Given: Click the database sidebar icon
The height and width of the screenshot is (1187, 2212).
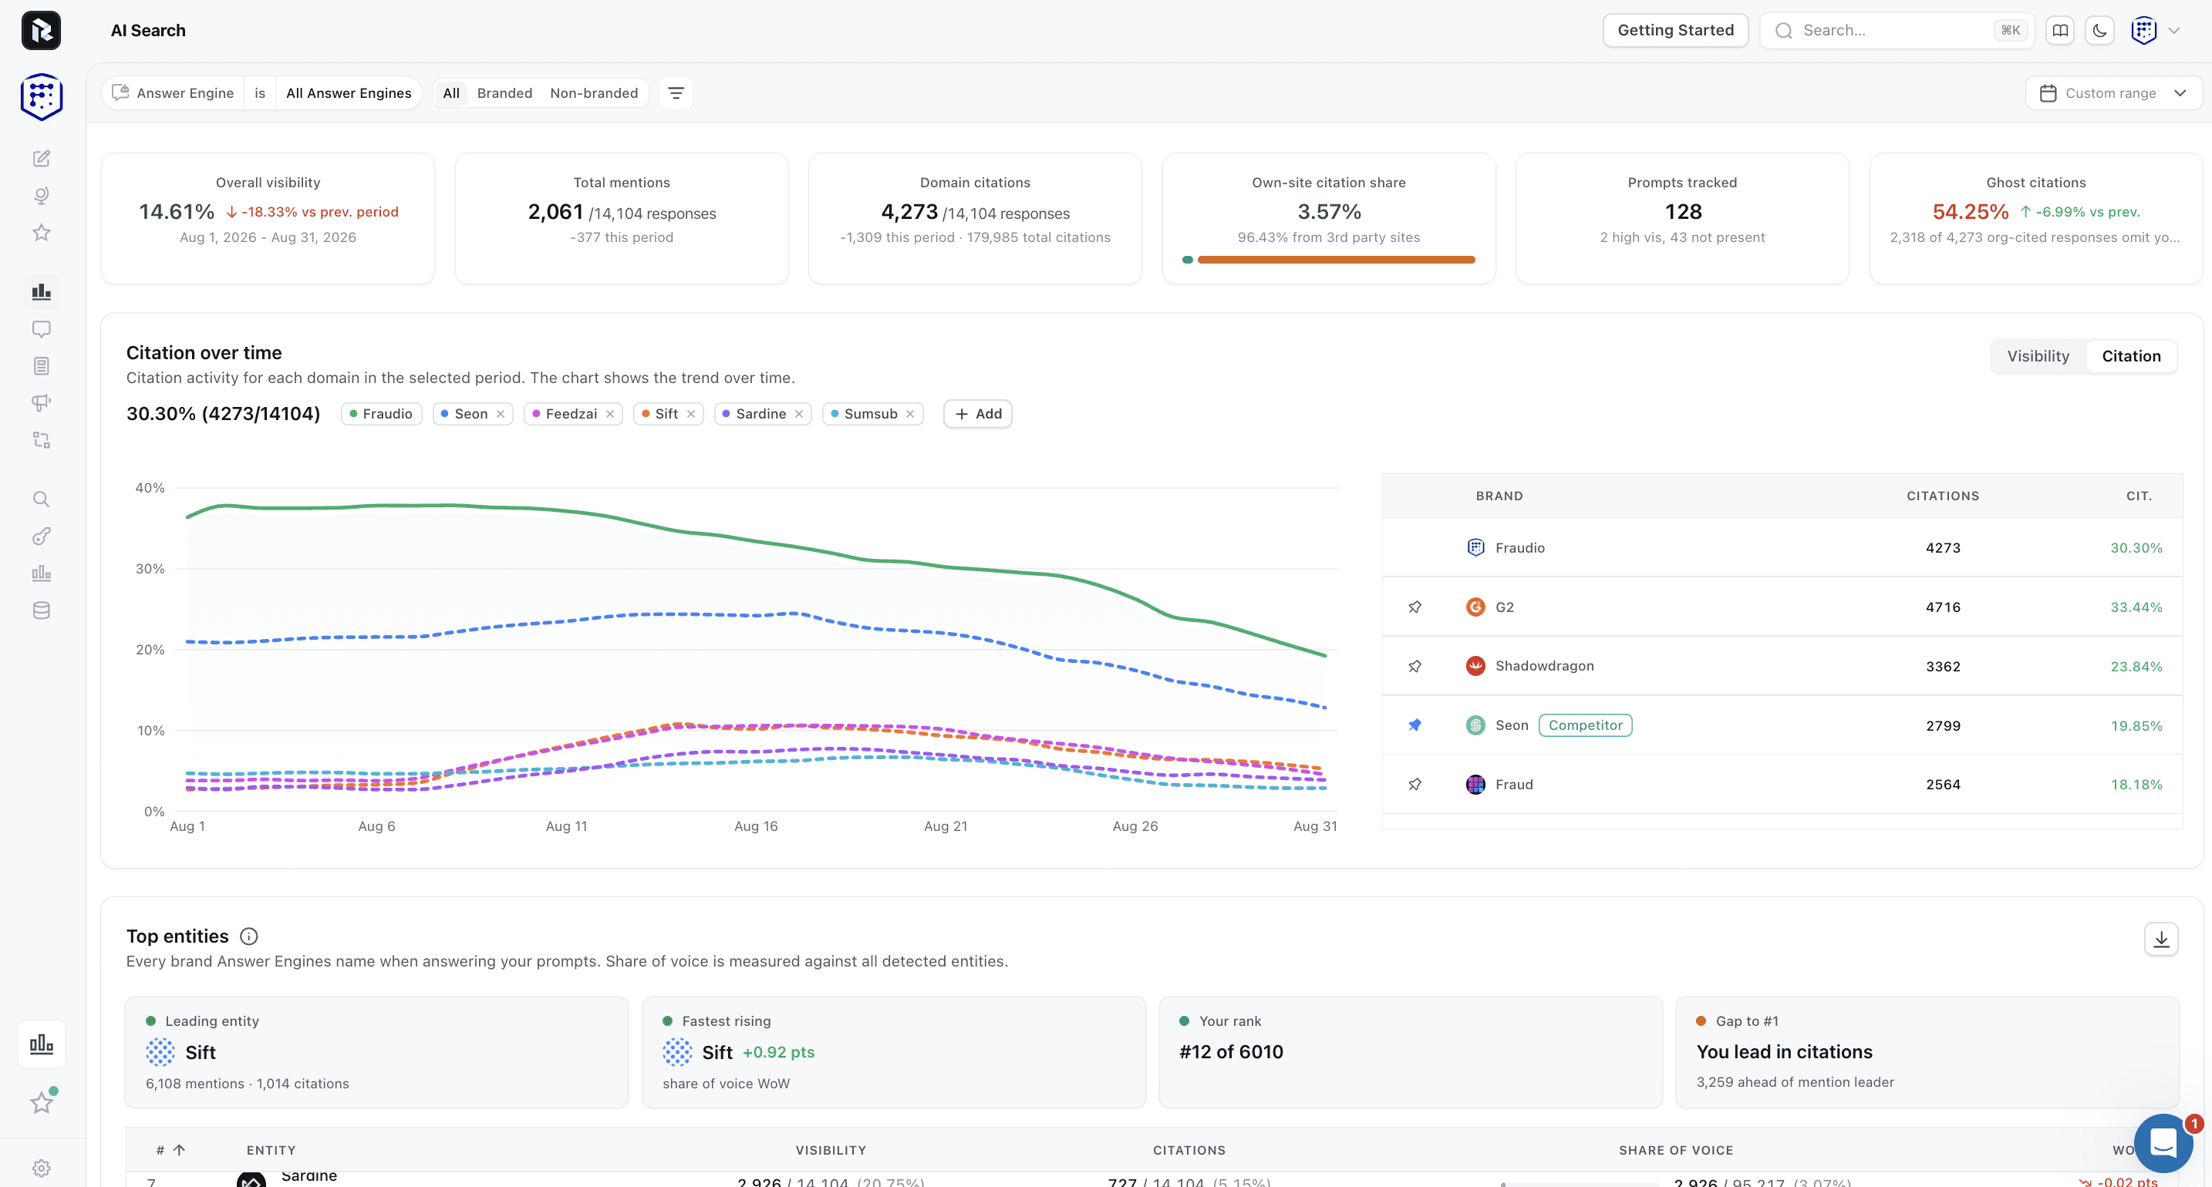Looking at the screenshot, I should 41,610.
